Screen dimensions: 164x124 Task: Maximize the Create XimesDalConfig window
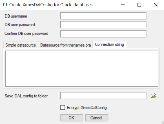[x=139, y=5]
